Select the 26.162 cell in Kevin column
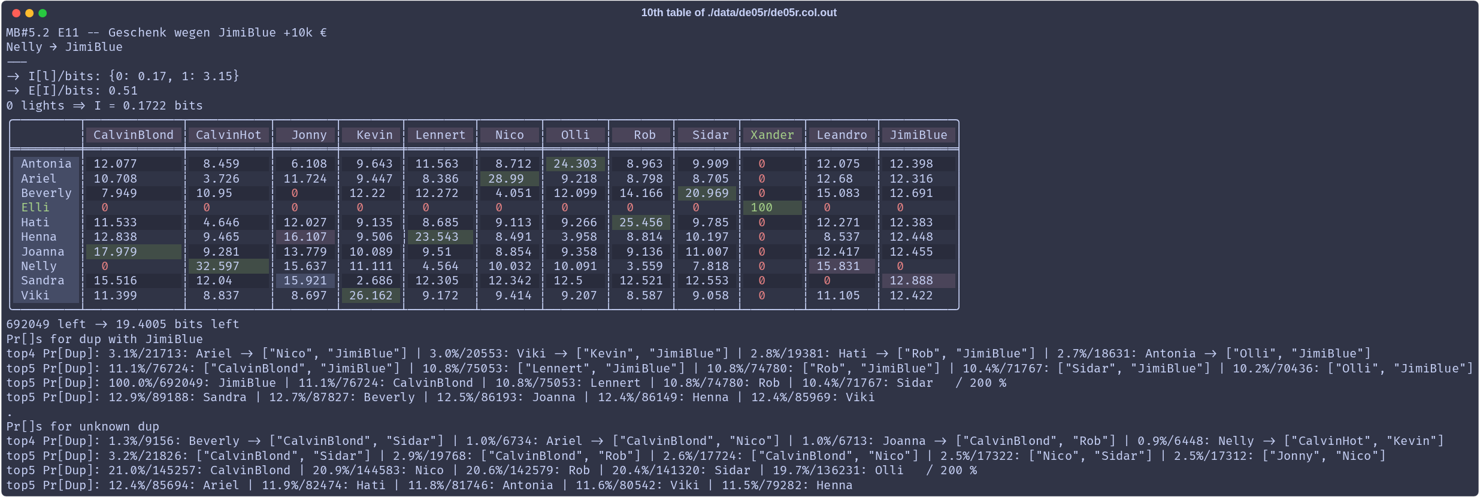1480x497 pixels. coord(370,295)
